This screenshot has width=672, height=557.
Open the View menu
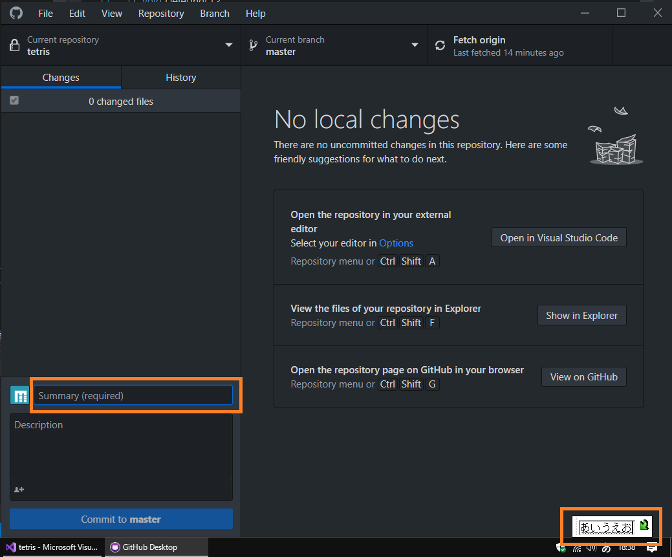point(112,14)
